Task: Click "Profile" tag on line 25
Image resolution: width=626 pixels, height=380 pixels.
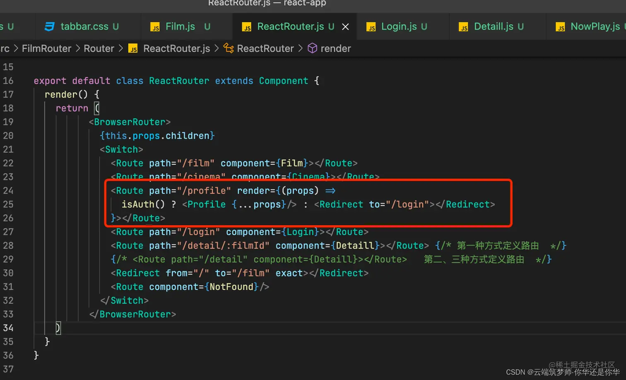Action: (x=207, y=204)
